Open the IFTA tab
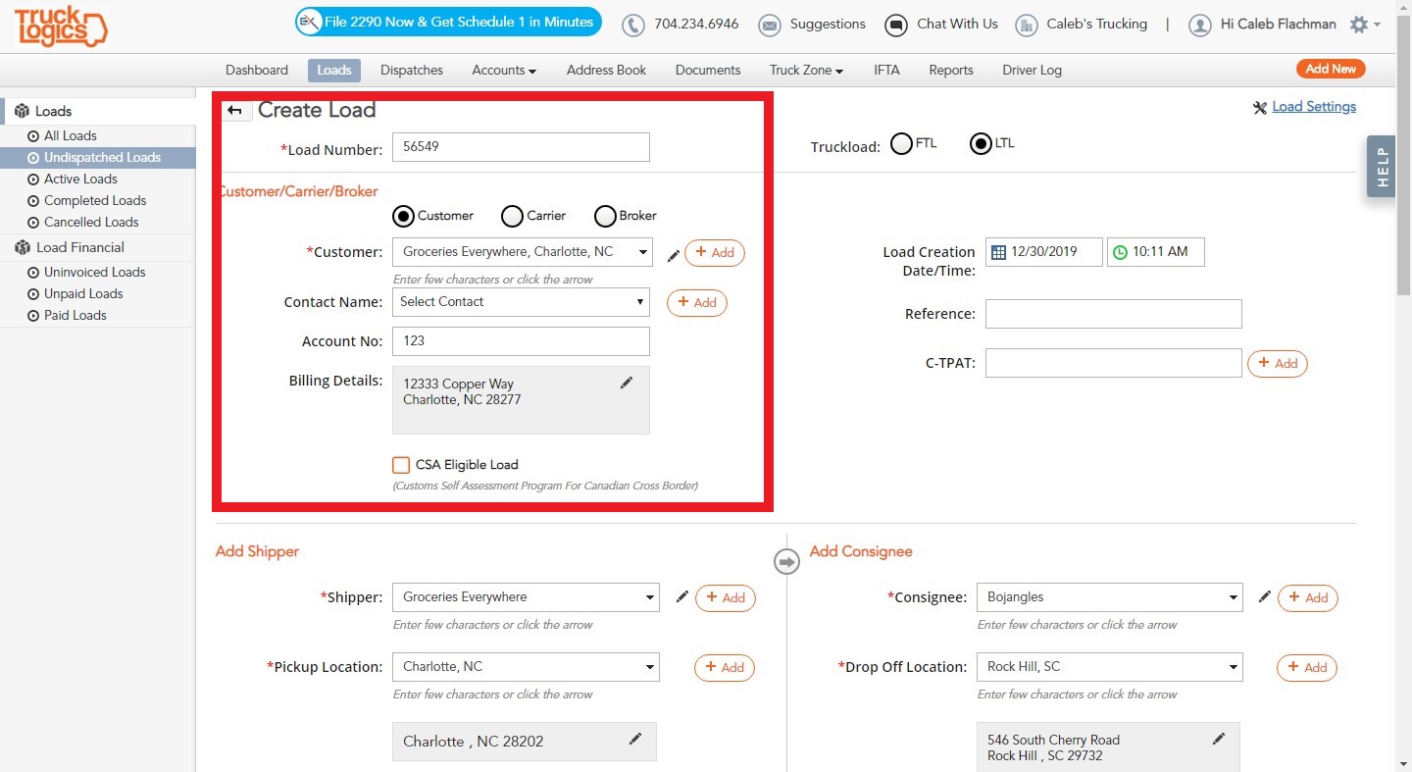 [x=886, y=70]
